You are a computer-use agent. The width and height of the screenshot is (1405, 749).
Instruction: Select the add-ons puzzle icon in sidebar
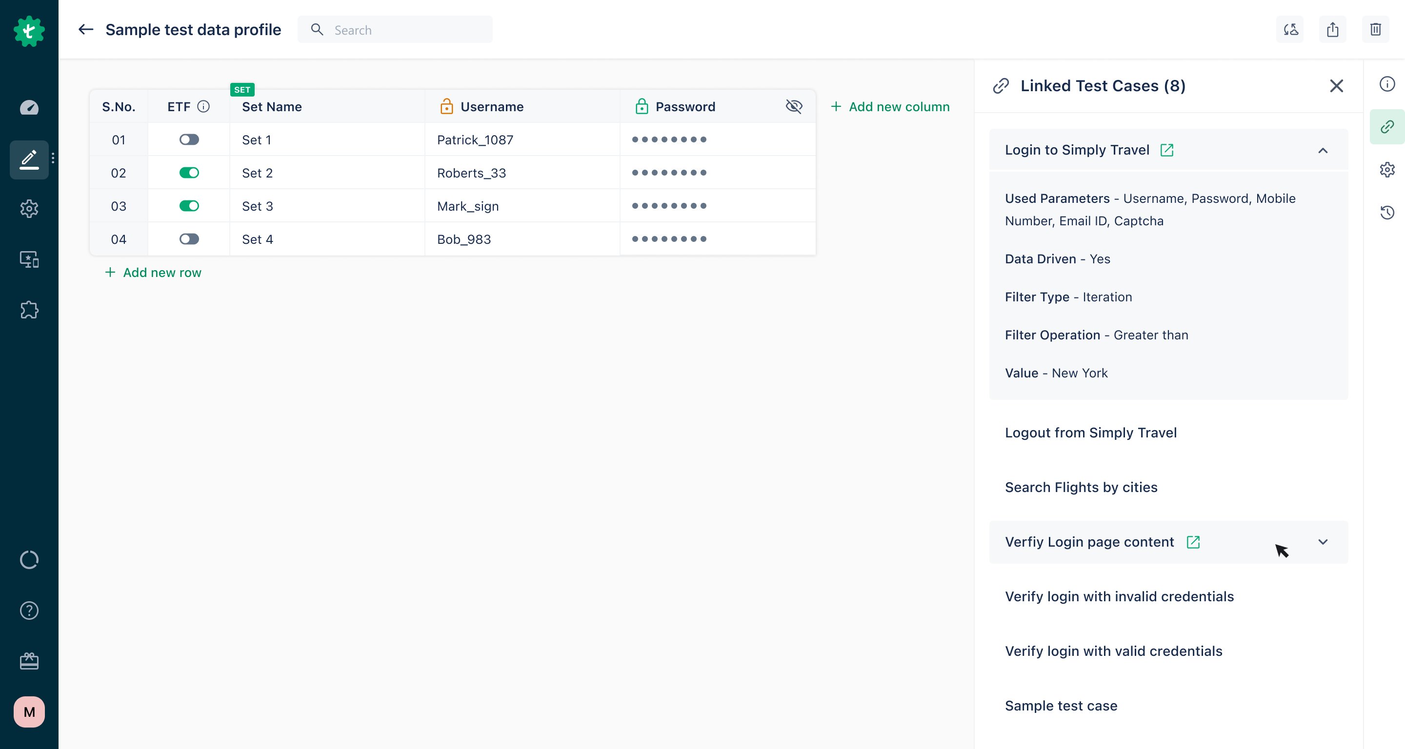[x=29, y=310]
